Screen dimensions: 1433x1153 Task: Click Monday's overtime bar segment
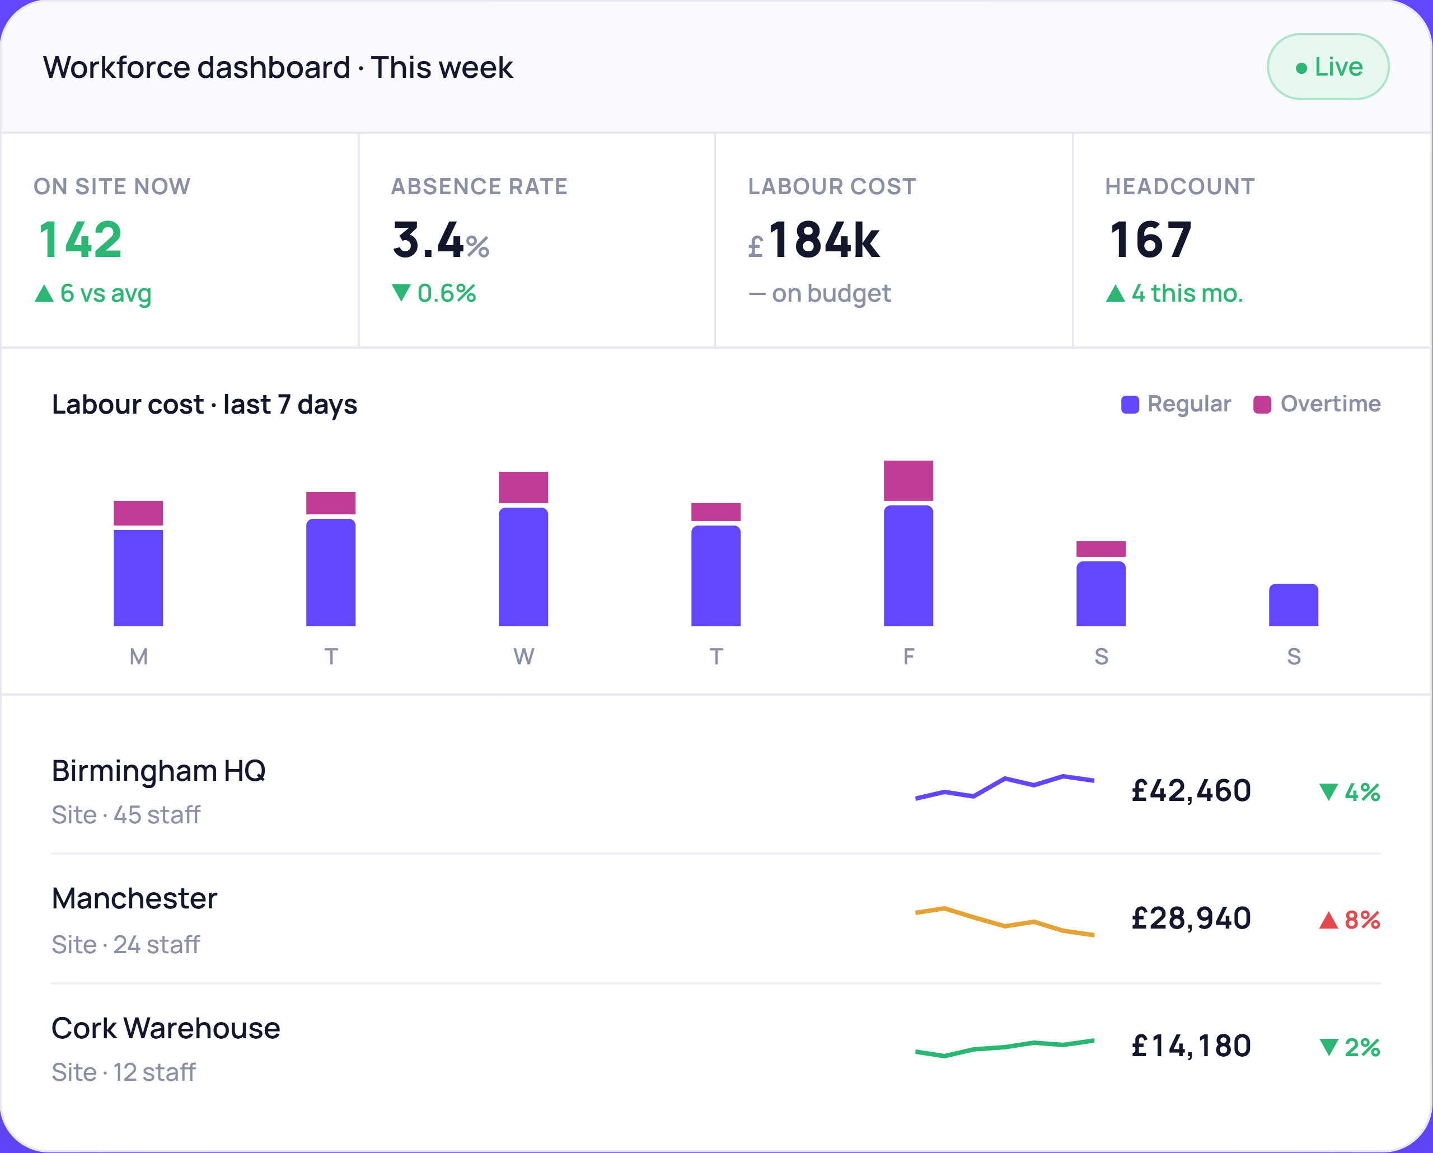tap(138, 513)
